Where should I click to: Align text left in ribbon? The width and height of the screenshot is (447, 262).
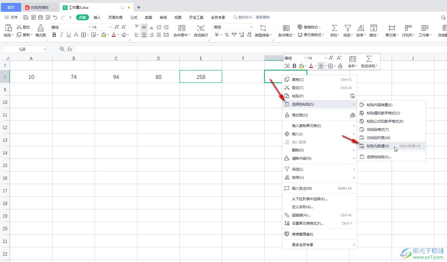[136, 35]
